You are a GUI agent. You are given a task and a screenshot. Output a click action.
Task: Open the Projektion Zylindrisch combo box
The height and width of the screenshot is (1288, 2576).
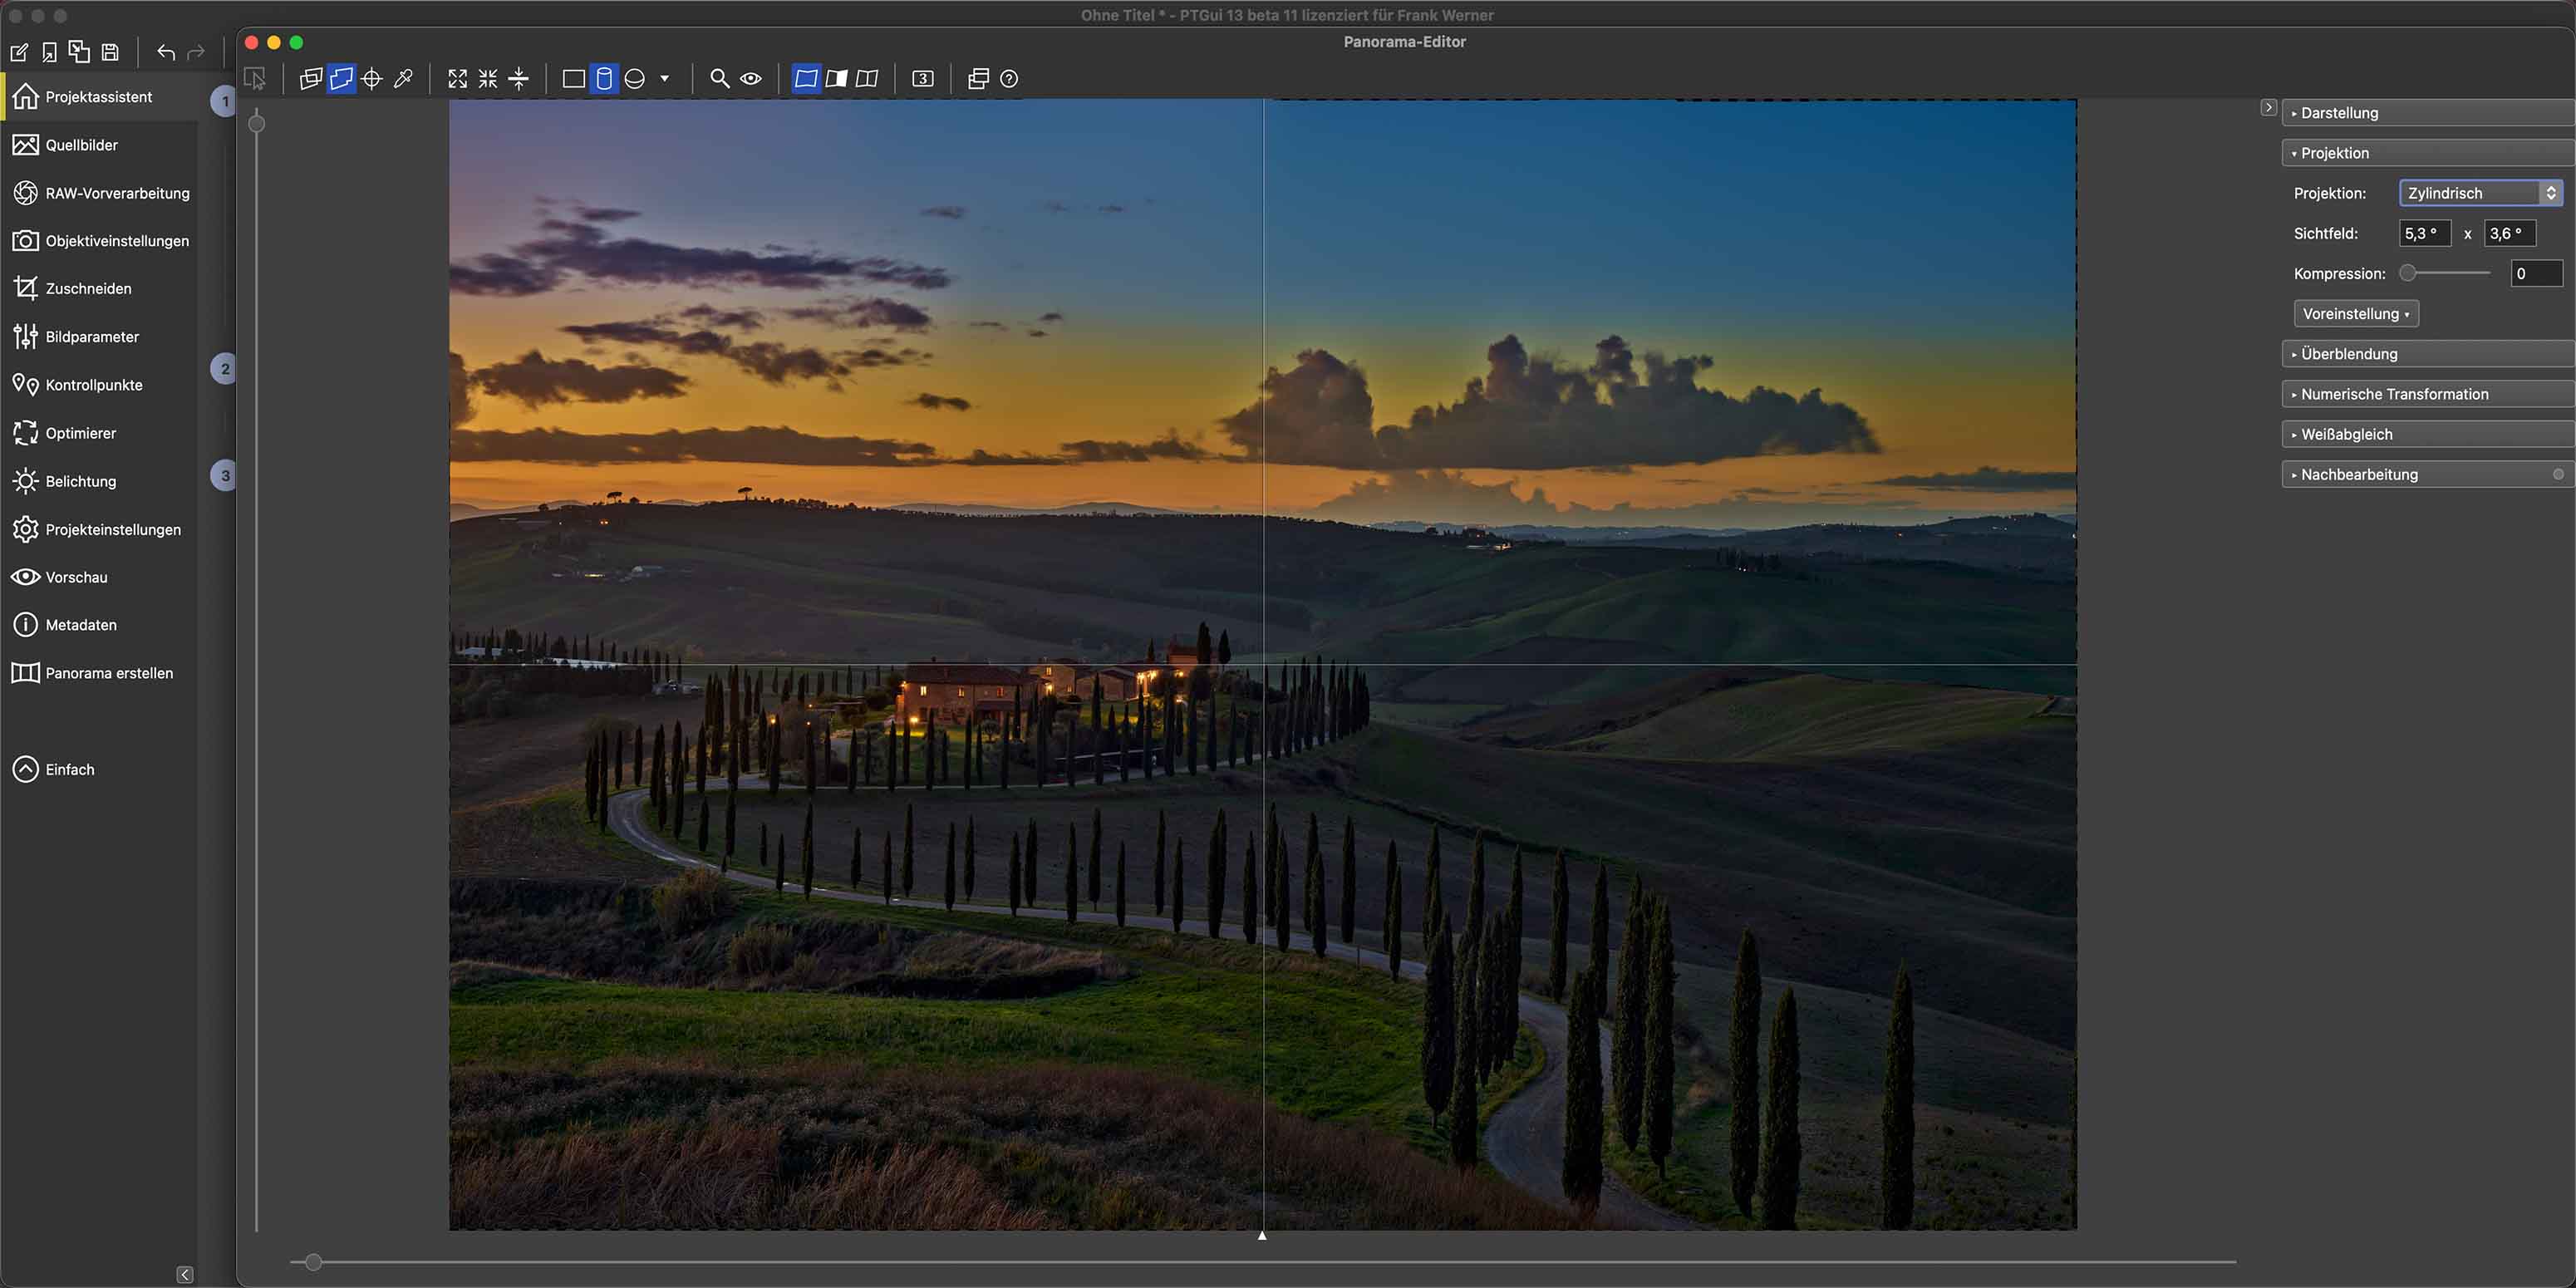(x=2480, y=193)
